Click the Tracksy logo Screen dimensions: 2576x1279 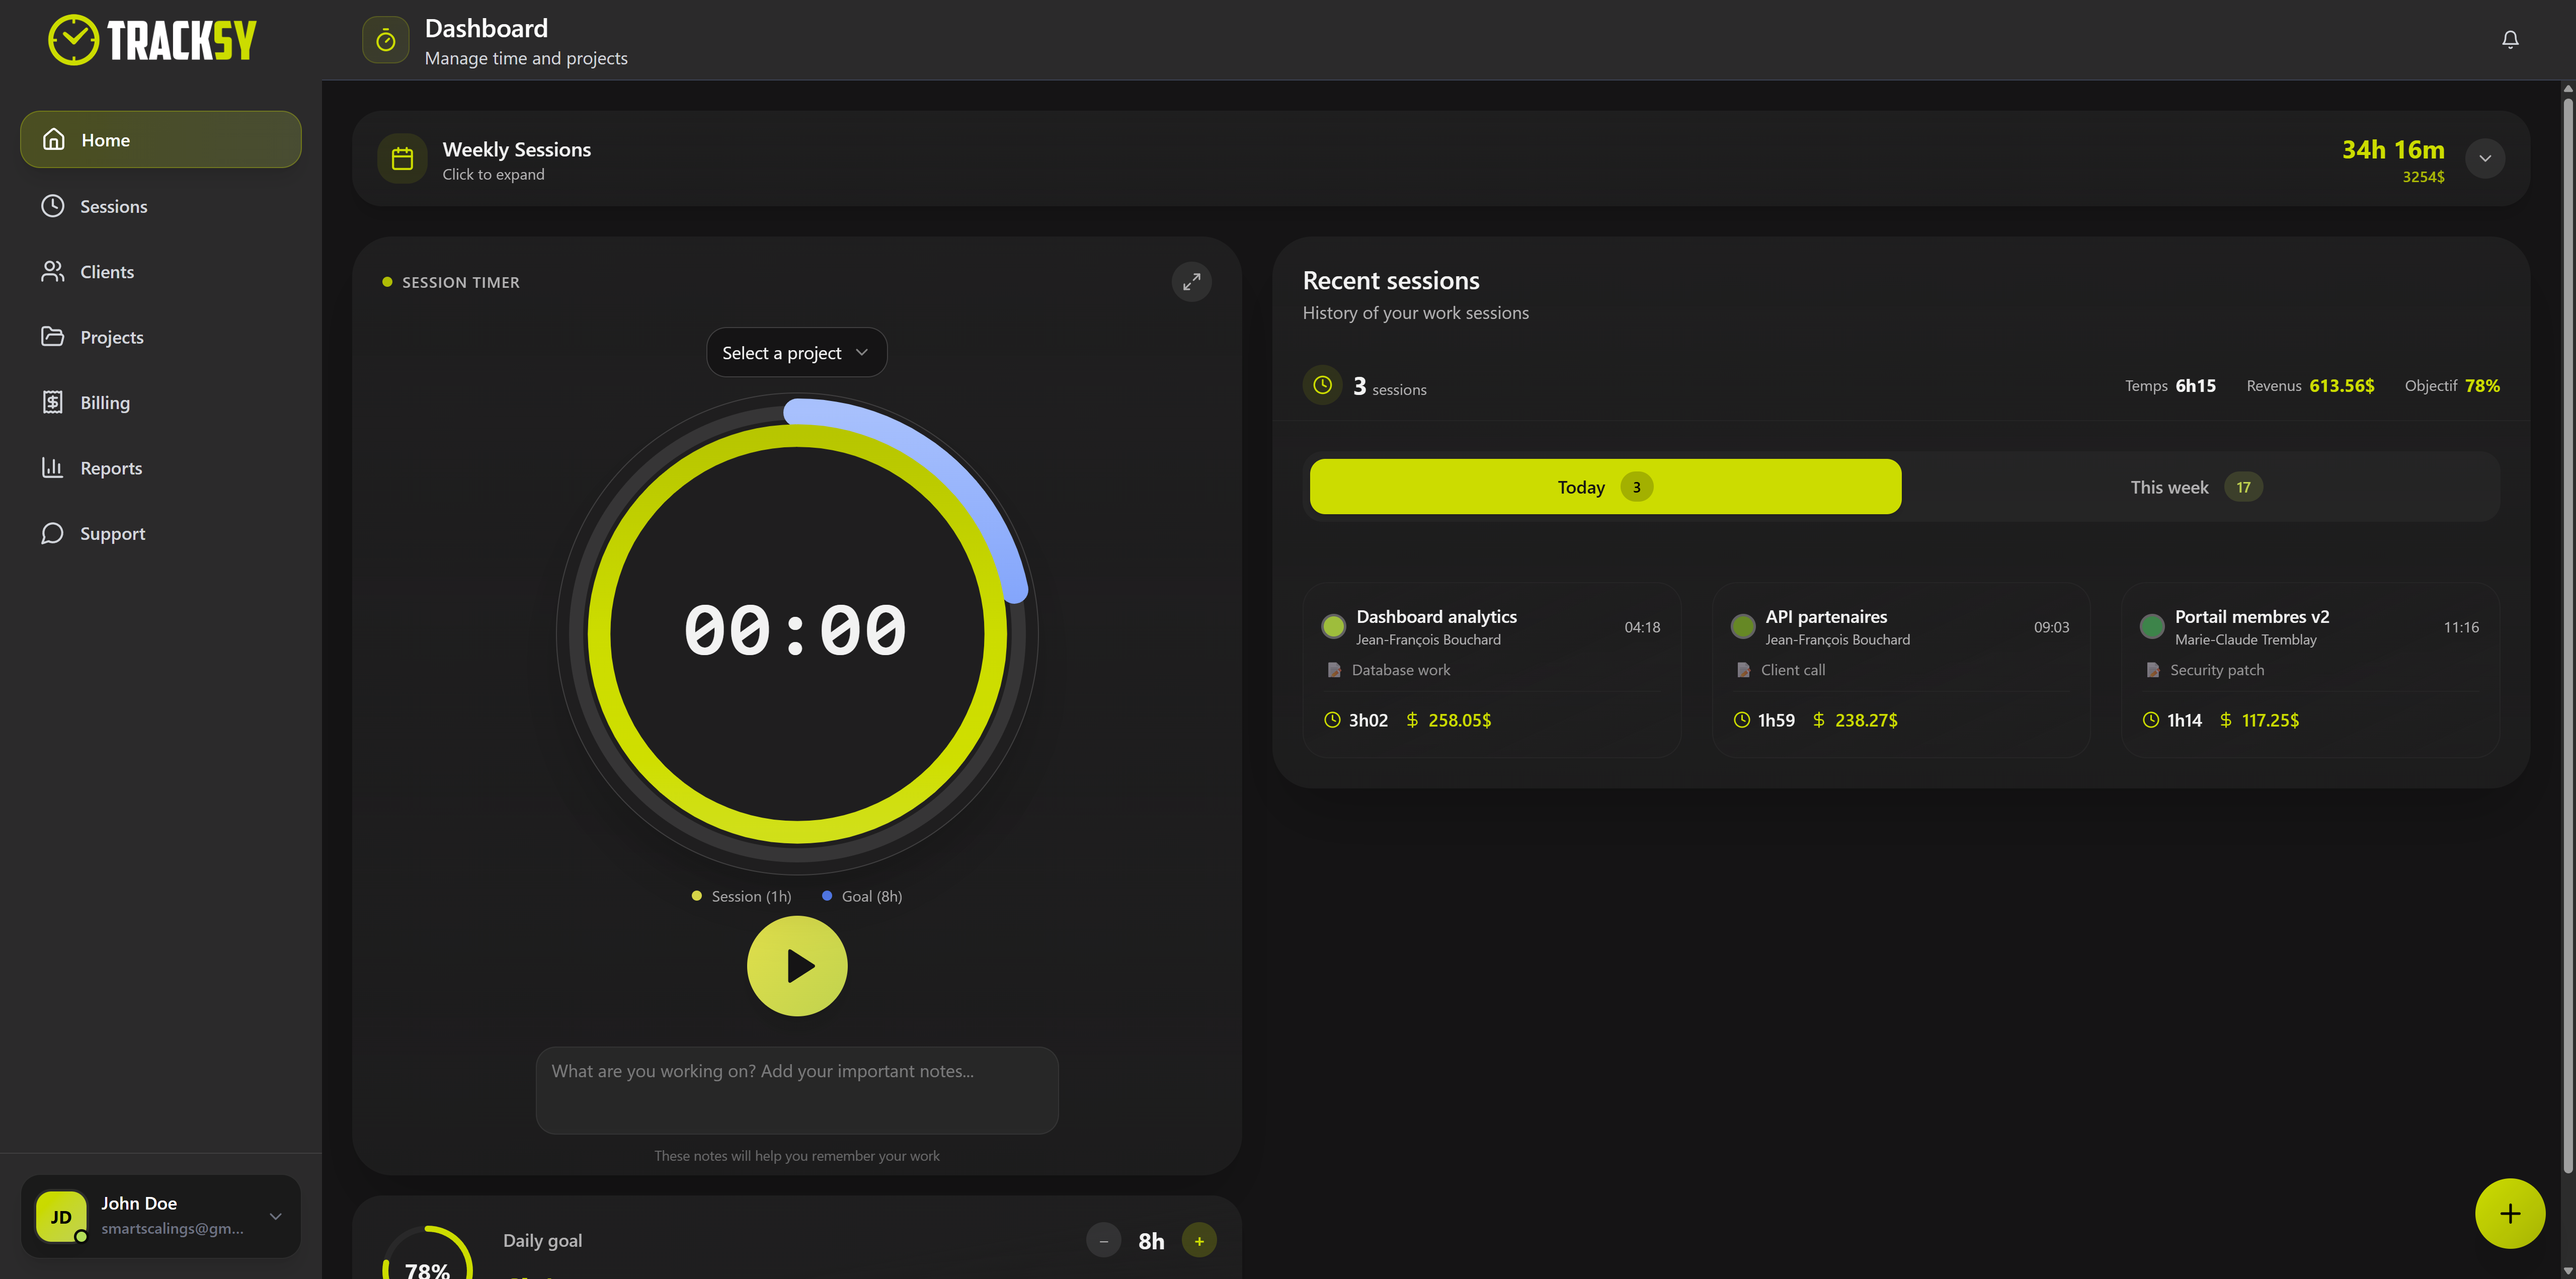[x=152, y=41]
